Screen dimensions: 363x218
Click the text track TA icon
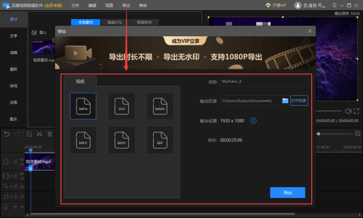pos(6,186)
